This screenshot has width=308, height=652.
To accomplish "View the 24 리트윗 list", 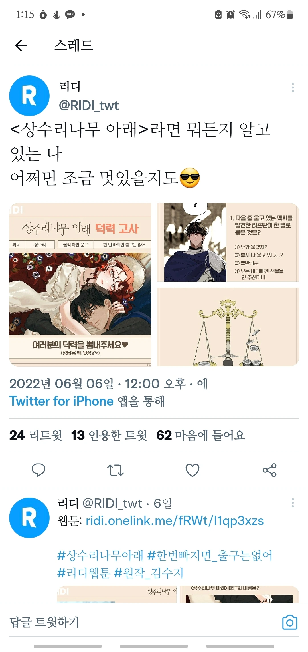I will coord(36,435).
